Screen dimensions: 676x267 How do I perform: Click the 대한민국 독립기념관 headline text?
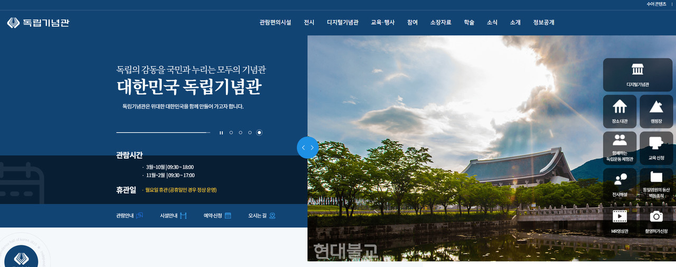point(189,87)
